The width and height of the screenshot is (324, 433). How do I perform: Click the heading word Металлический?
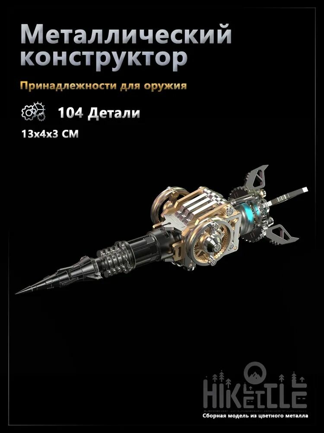click(x=126, y=34)
